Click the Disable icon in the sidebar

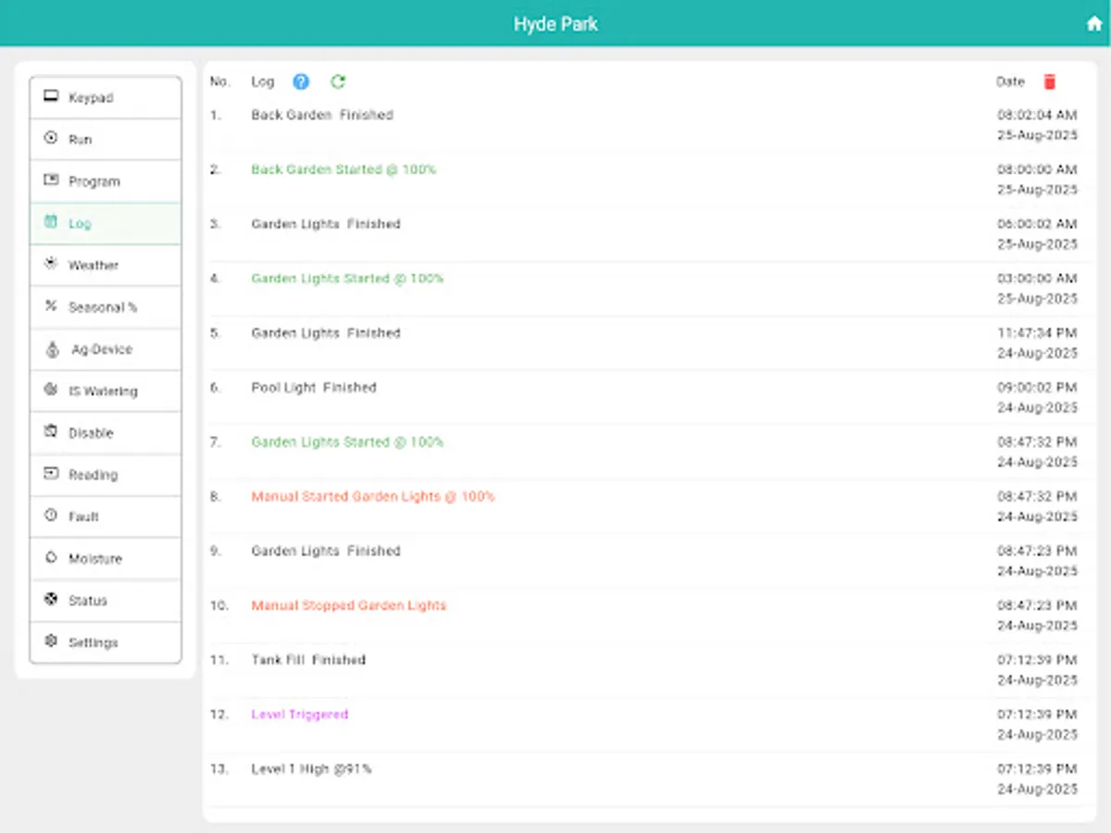(51, 432)
